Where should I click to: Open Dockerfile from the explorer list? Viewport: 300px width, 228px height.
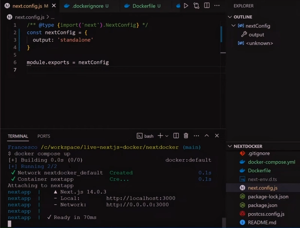(x=259, y=171)
